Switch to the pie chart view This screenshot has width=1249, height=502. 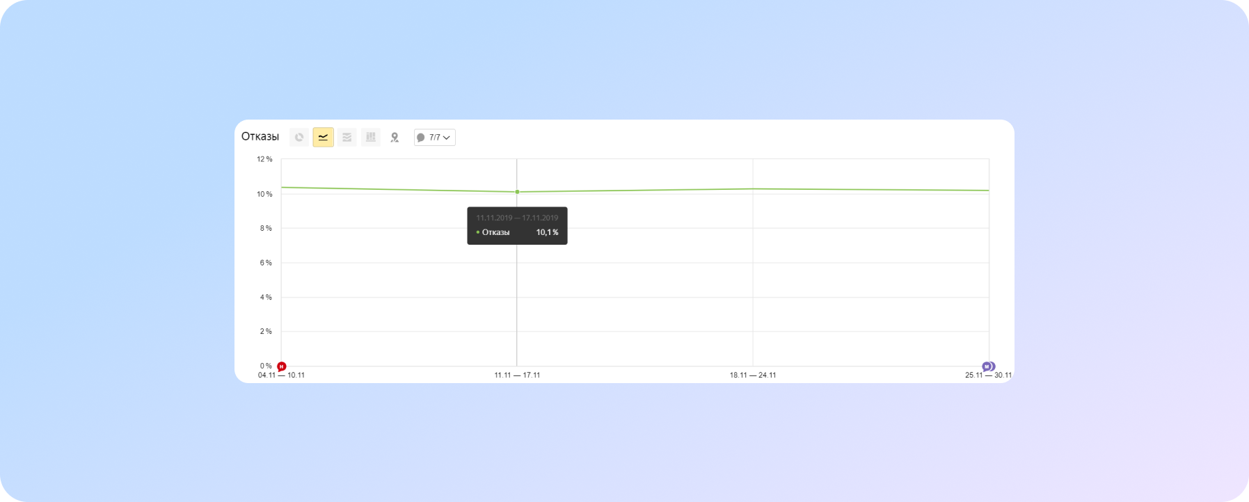(299, 138)
